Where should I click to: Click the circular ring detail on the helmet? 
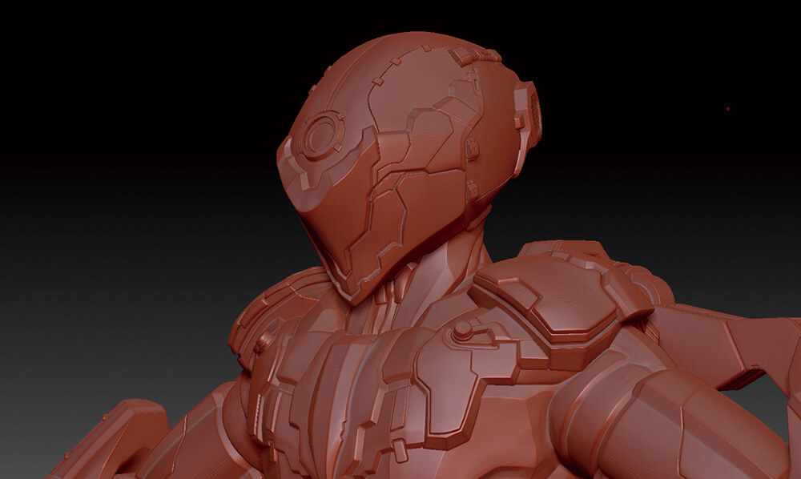(x=322, y=135)
